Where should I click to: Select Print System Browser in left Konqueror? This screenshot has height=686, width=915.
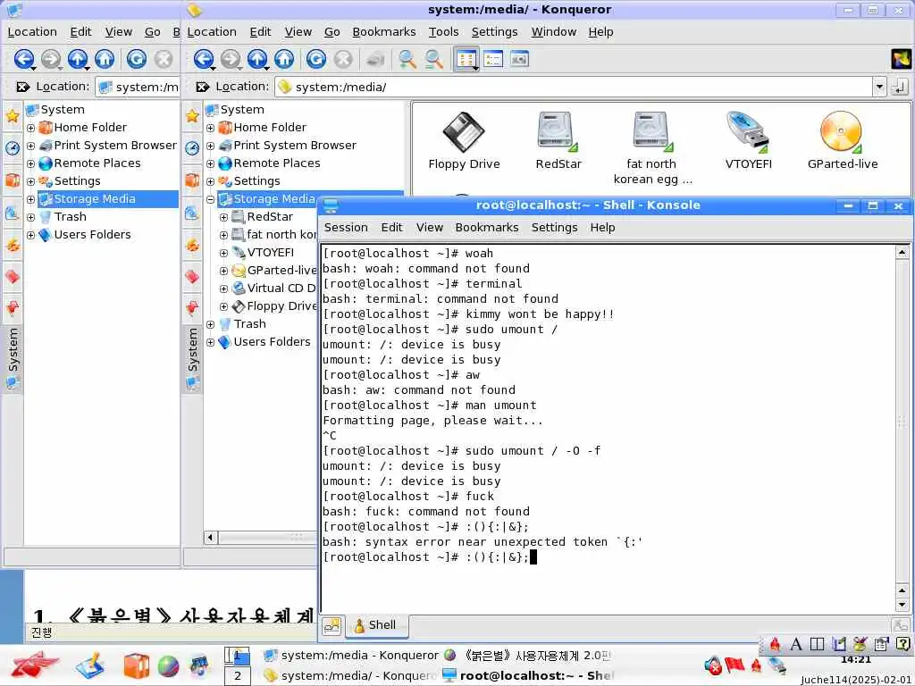click(x=115, y=146)
